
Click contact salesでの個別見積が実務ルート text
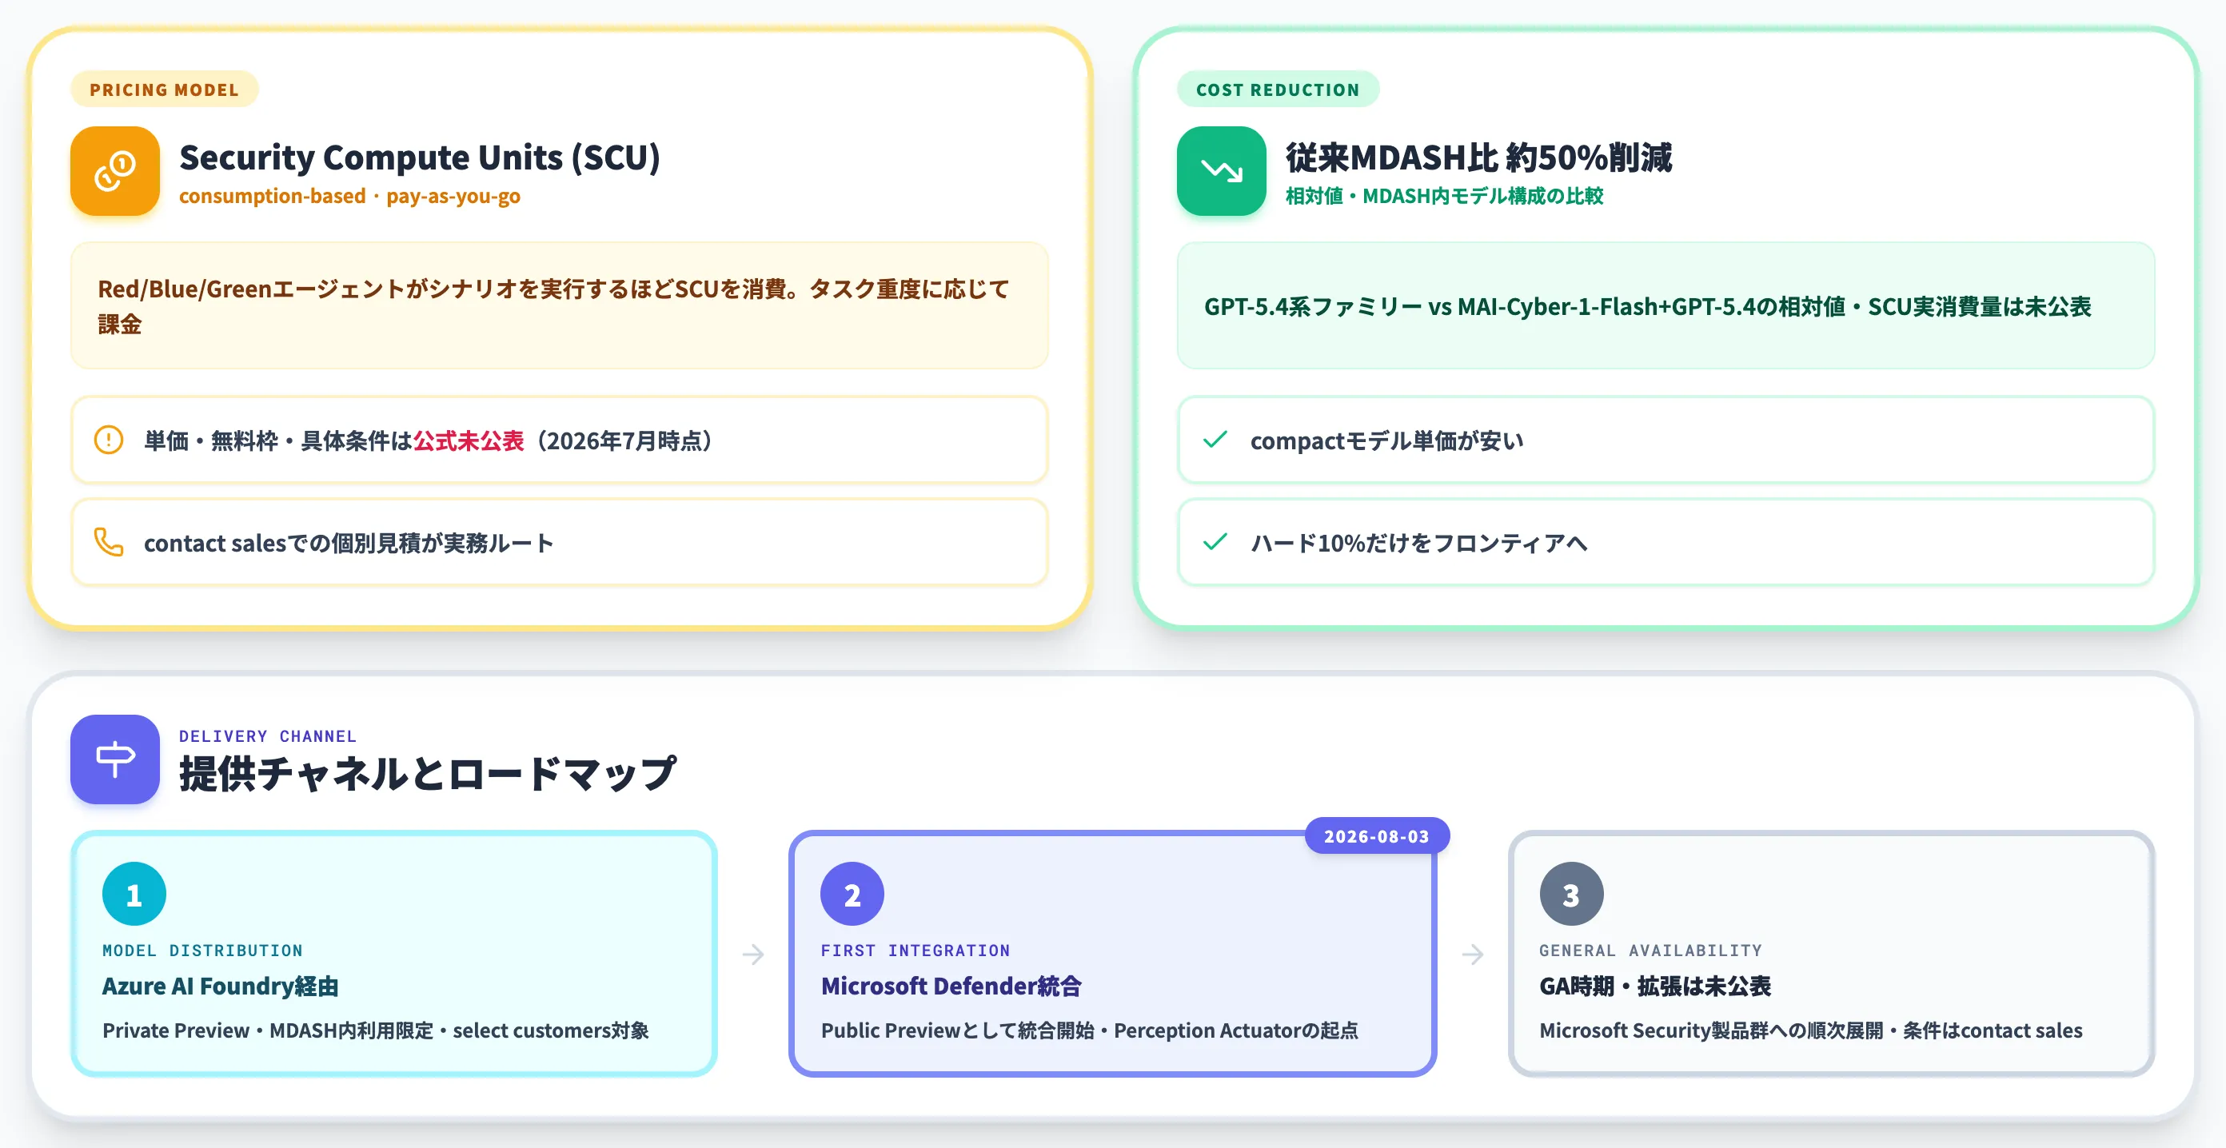pos(349,543)
